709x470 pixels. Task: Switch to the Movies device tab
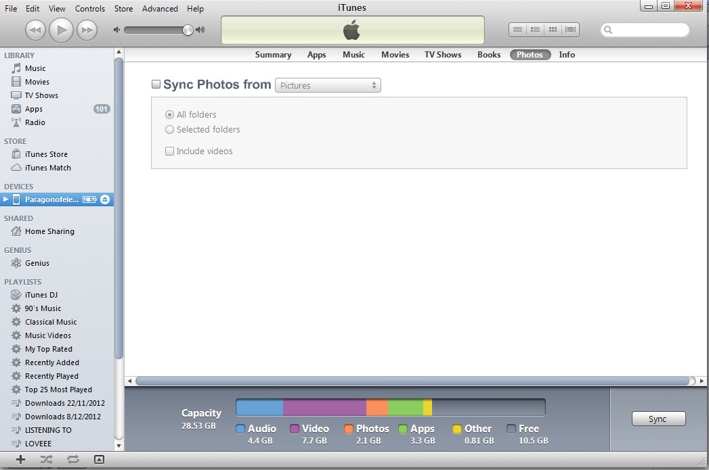[x=395, y=55]
